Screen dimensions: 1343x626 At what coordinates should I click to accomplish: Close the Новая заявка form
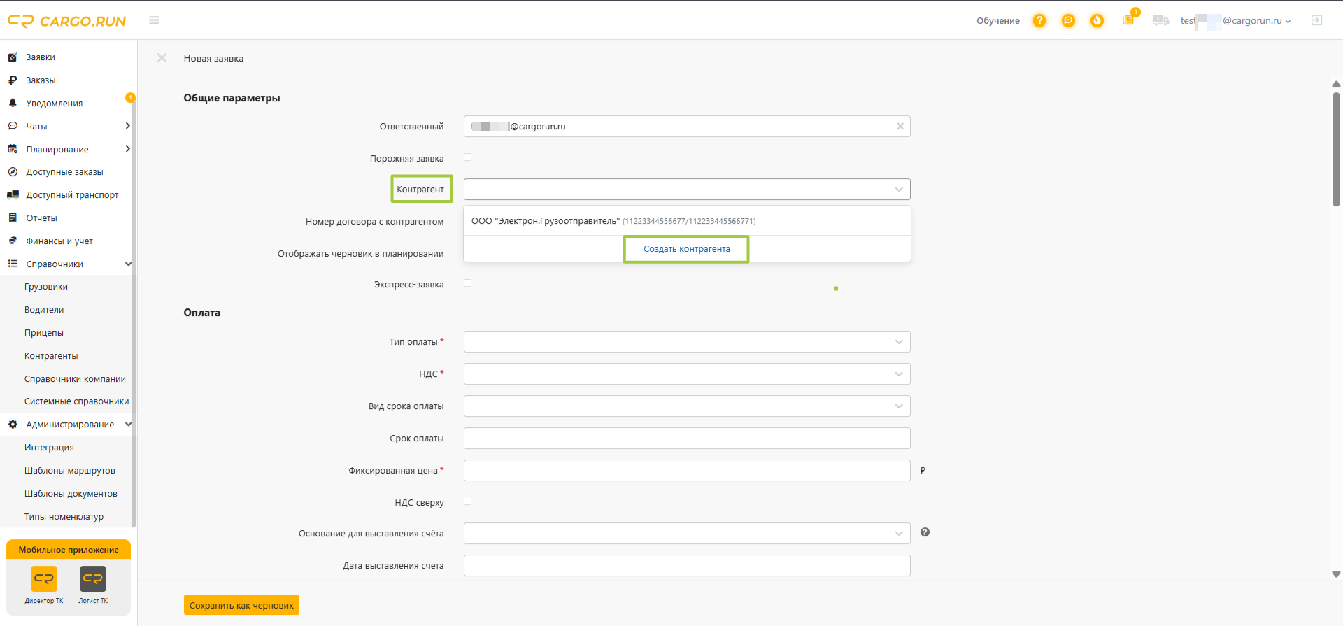162,58
